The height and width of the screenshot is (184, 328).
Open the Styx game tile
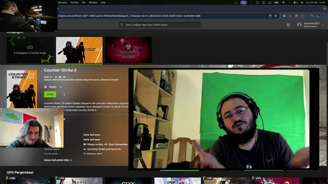coord(128,180)
